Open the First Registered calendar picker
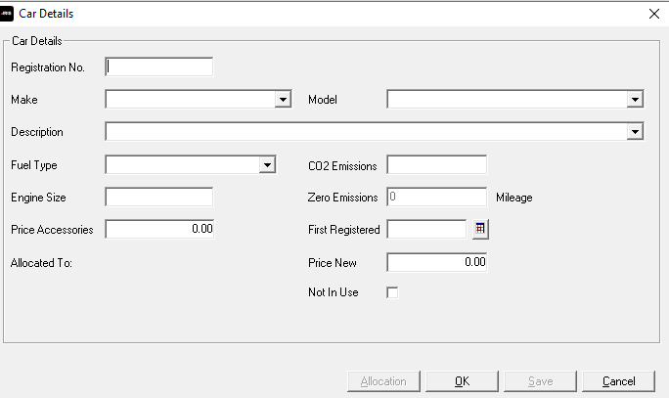 tap(480, 229)
